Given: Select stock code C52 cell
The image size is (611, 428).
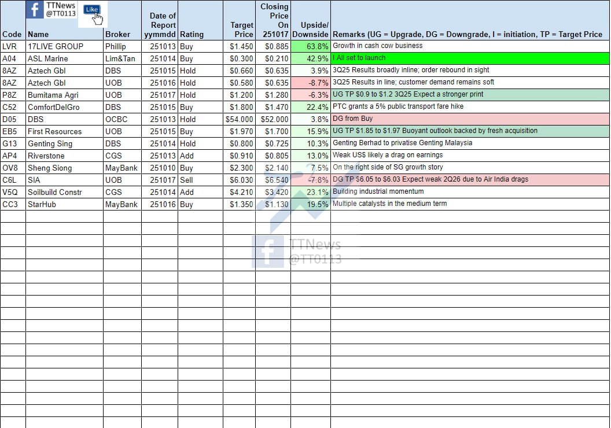Looking at the screenshot, I should (9, 107).
